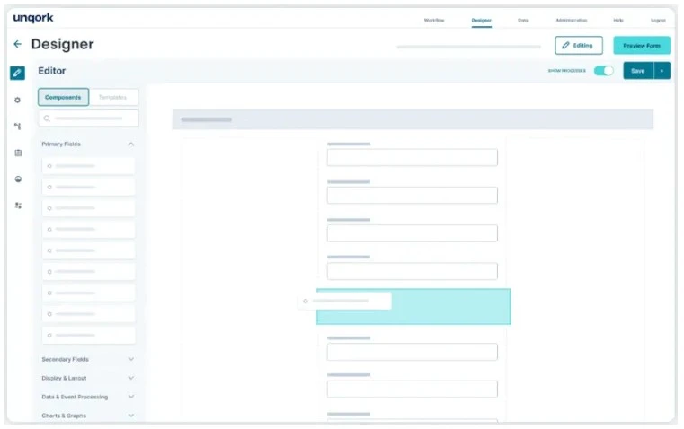Switch to the Templates tab
Image resolution: width=684 pixels, height=429 pixels.
pos(113,97)
